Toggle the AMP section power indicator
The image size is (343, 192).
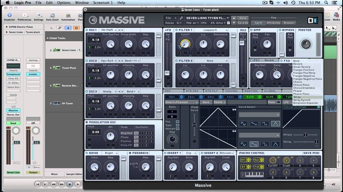click(x=251, y=30)
